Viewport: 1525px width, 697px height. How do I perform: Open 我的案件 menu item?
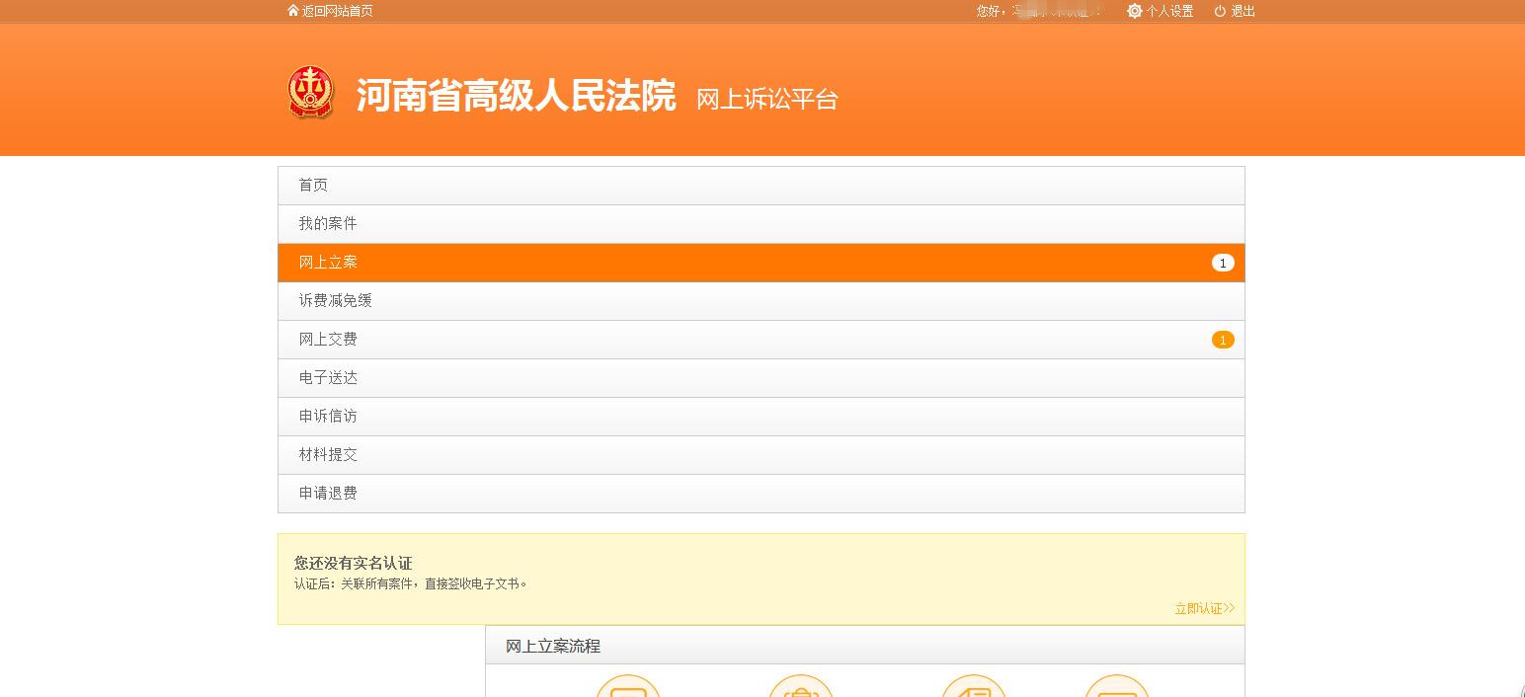coord(762,224)
